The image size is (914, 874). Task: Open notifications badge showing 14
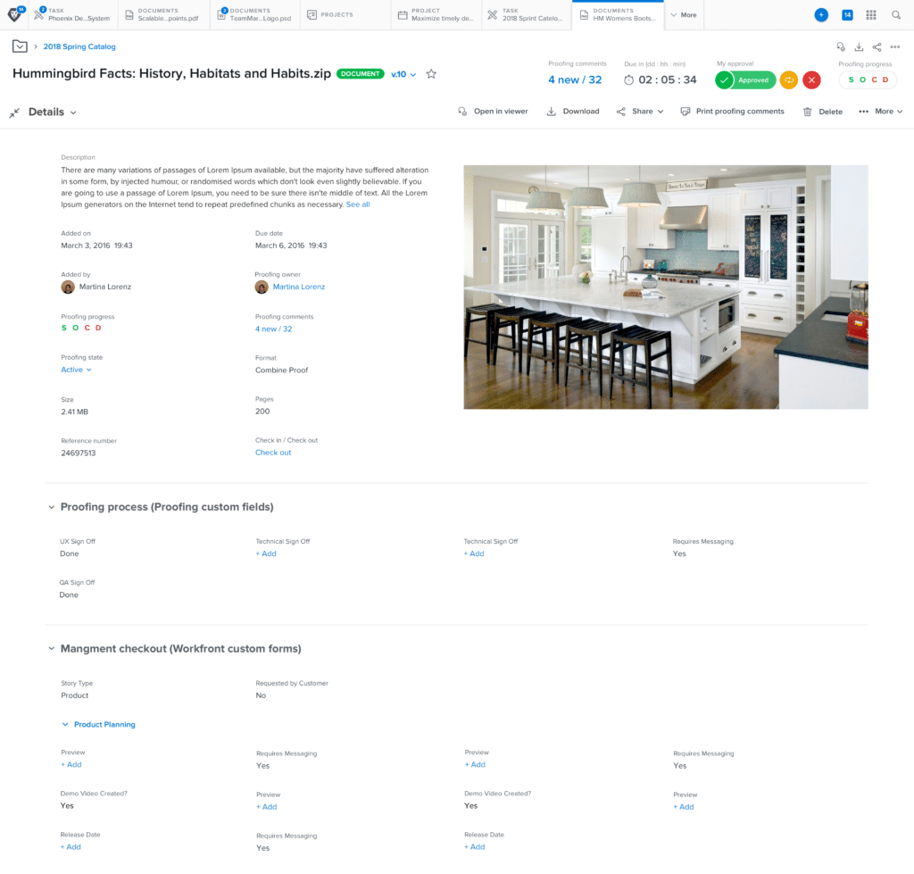[x=847, y=15]
